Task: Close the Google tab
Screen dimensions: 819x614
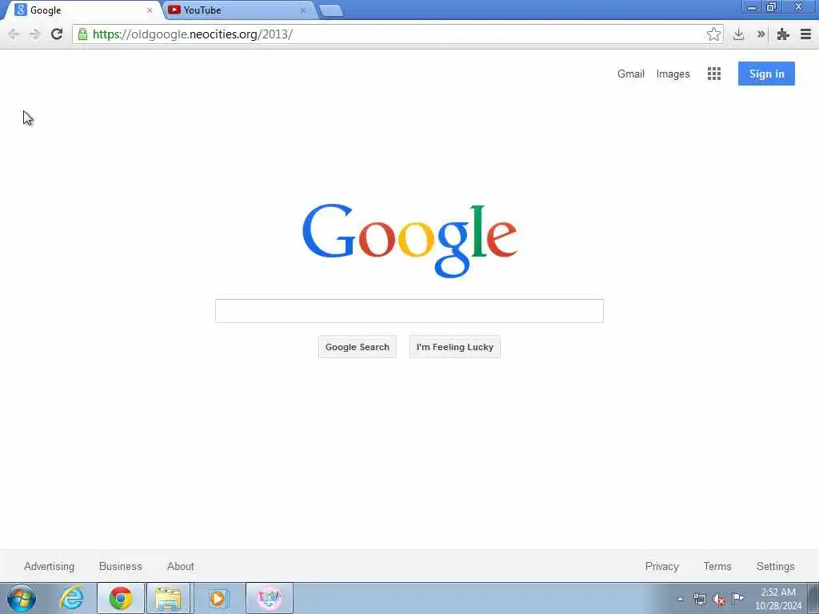Action: pyautogui.click(x=150, y=10)
